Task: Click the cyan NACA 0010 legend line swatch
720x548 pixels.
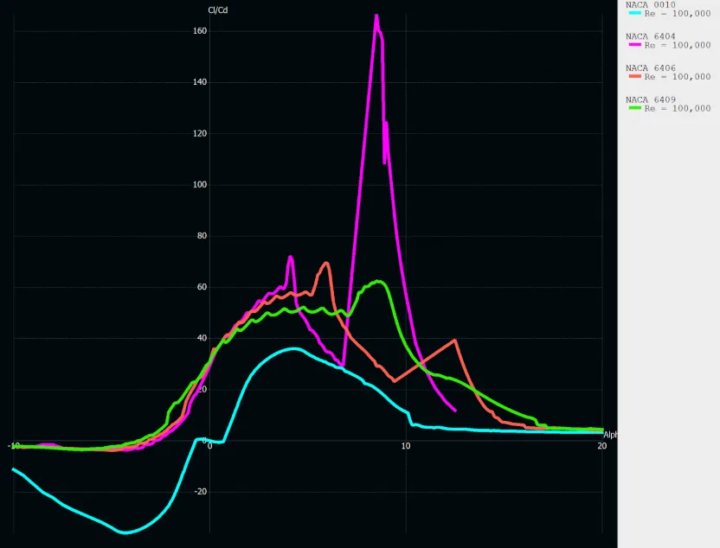Action: click(634, 14)
